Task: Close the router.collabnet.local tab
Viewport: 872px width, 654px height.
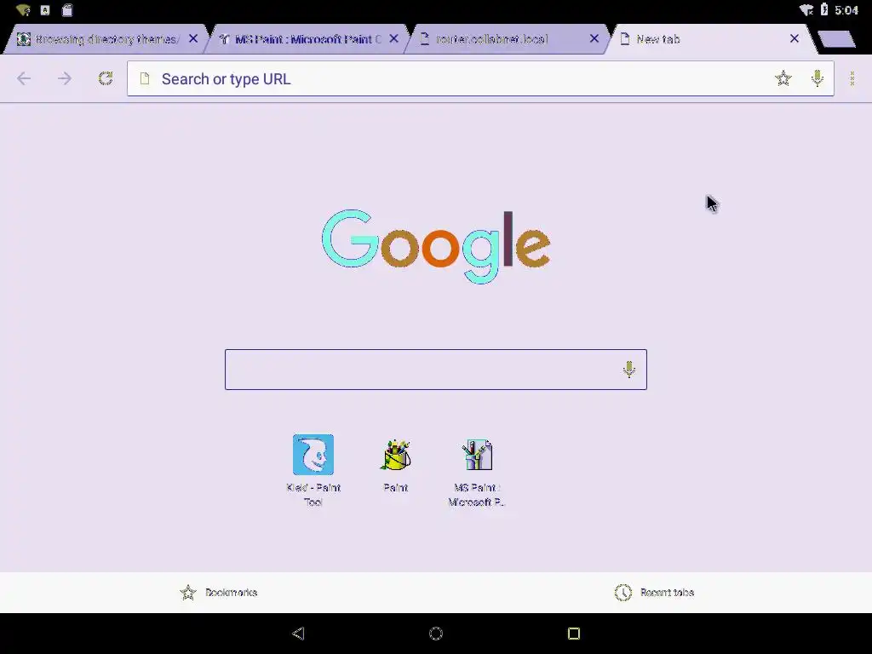Action: pos(594,38)
